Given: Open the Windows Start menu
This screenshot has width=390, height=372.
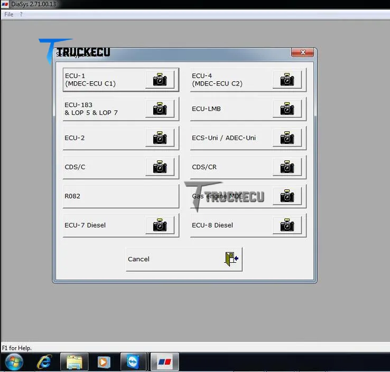Looking at the screenshot, I should (14, 362).
